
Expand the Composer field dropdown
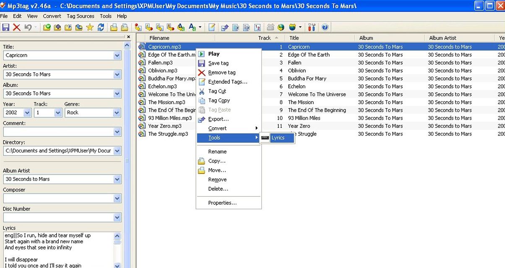click(117, 198)
